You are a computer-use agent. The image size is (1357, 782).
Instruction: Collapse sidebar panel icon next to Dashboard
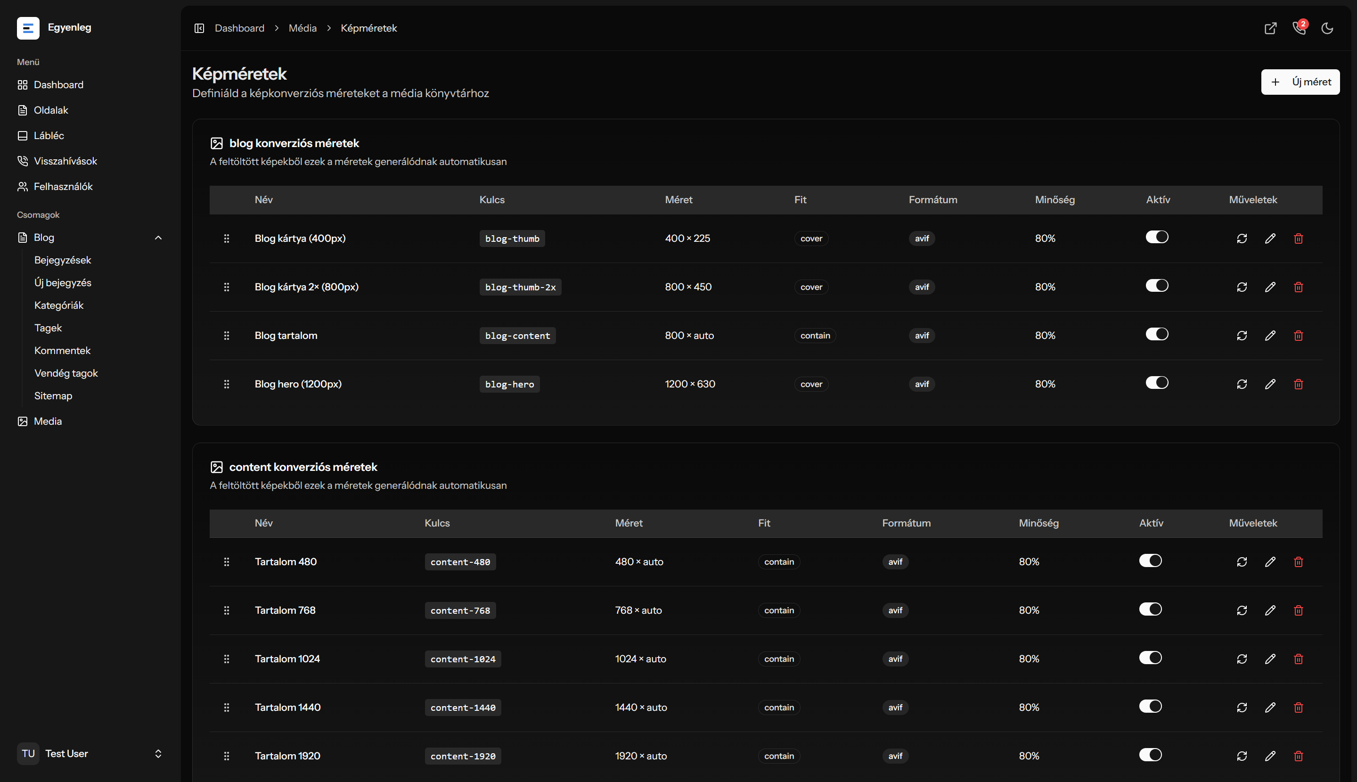199,28
